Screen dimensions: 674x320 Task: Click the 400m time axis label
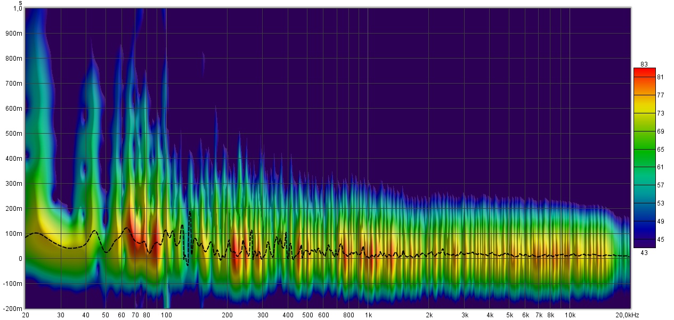pyautogui.click(x=15, y=159)
